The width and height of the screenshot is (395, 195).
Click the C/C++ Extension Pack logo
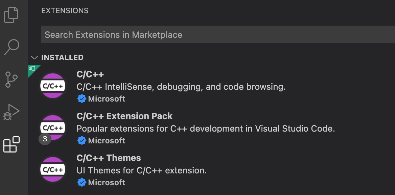click(53, 128)
